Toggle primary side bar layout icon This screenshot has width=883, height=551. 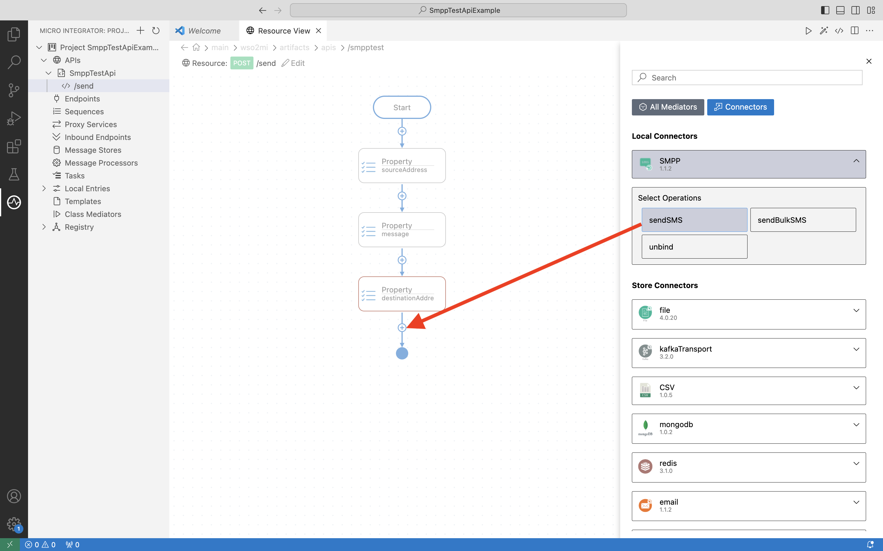[825, 10]
